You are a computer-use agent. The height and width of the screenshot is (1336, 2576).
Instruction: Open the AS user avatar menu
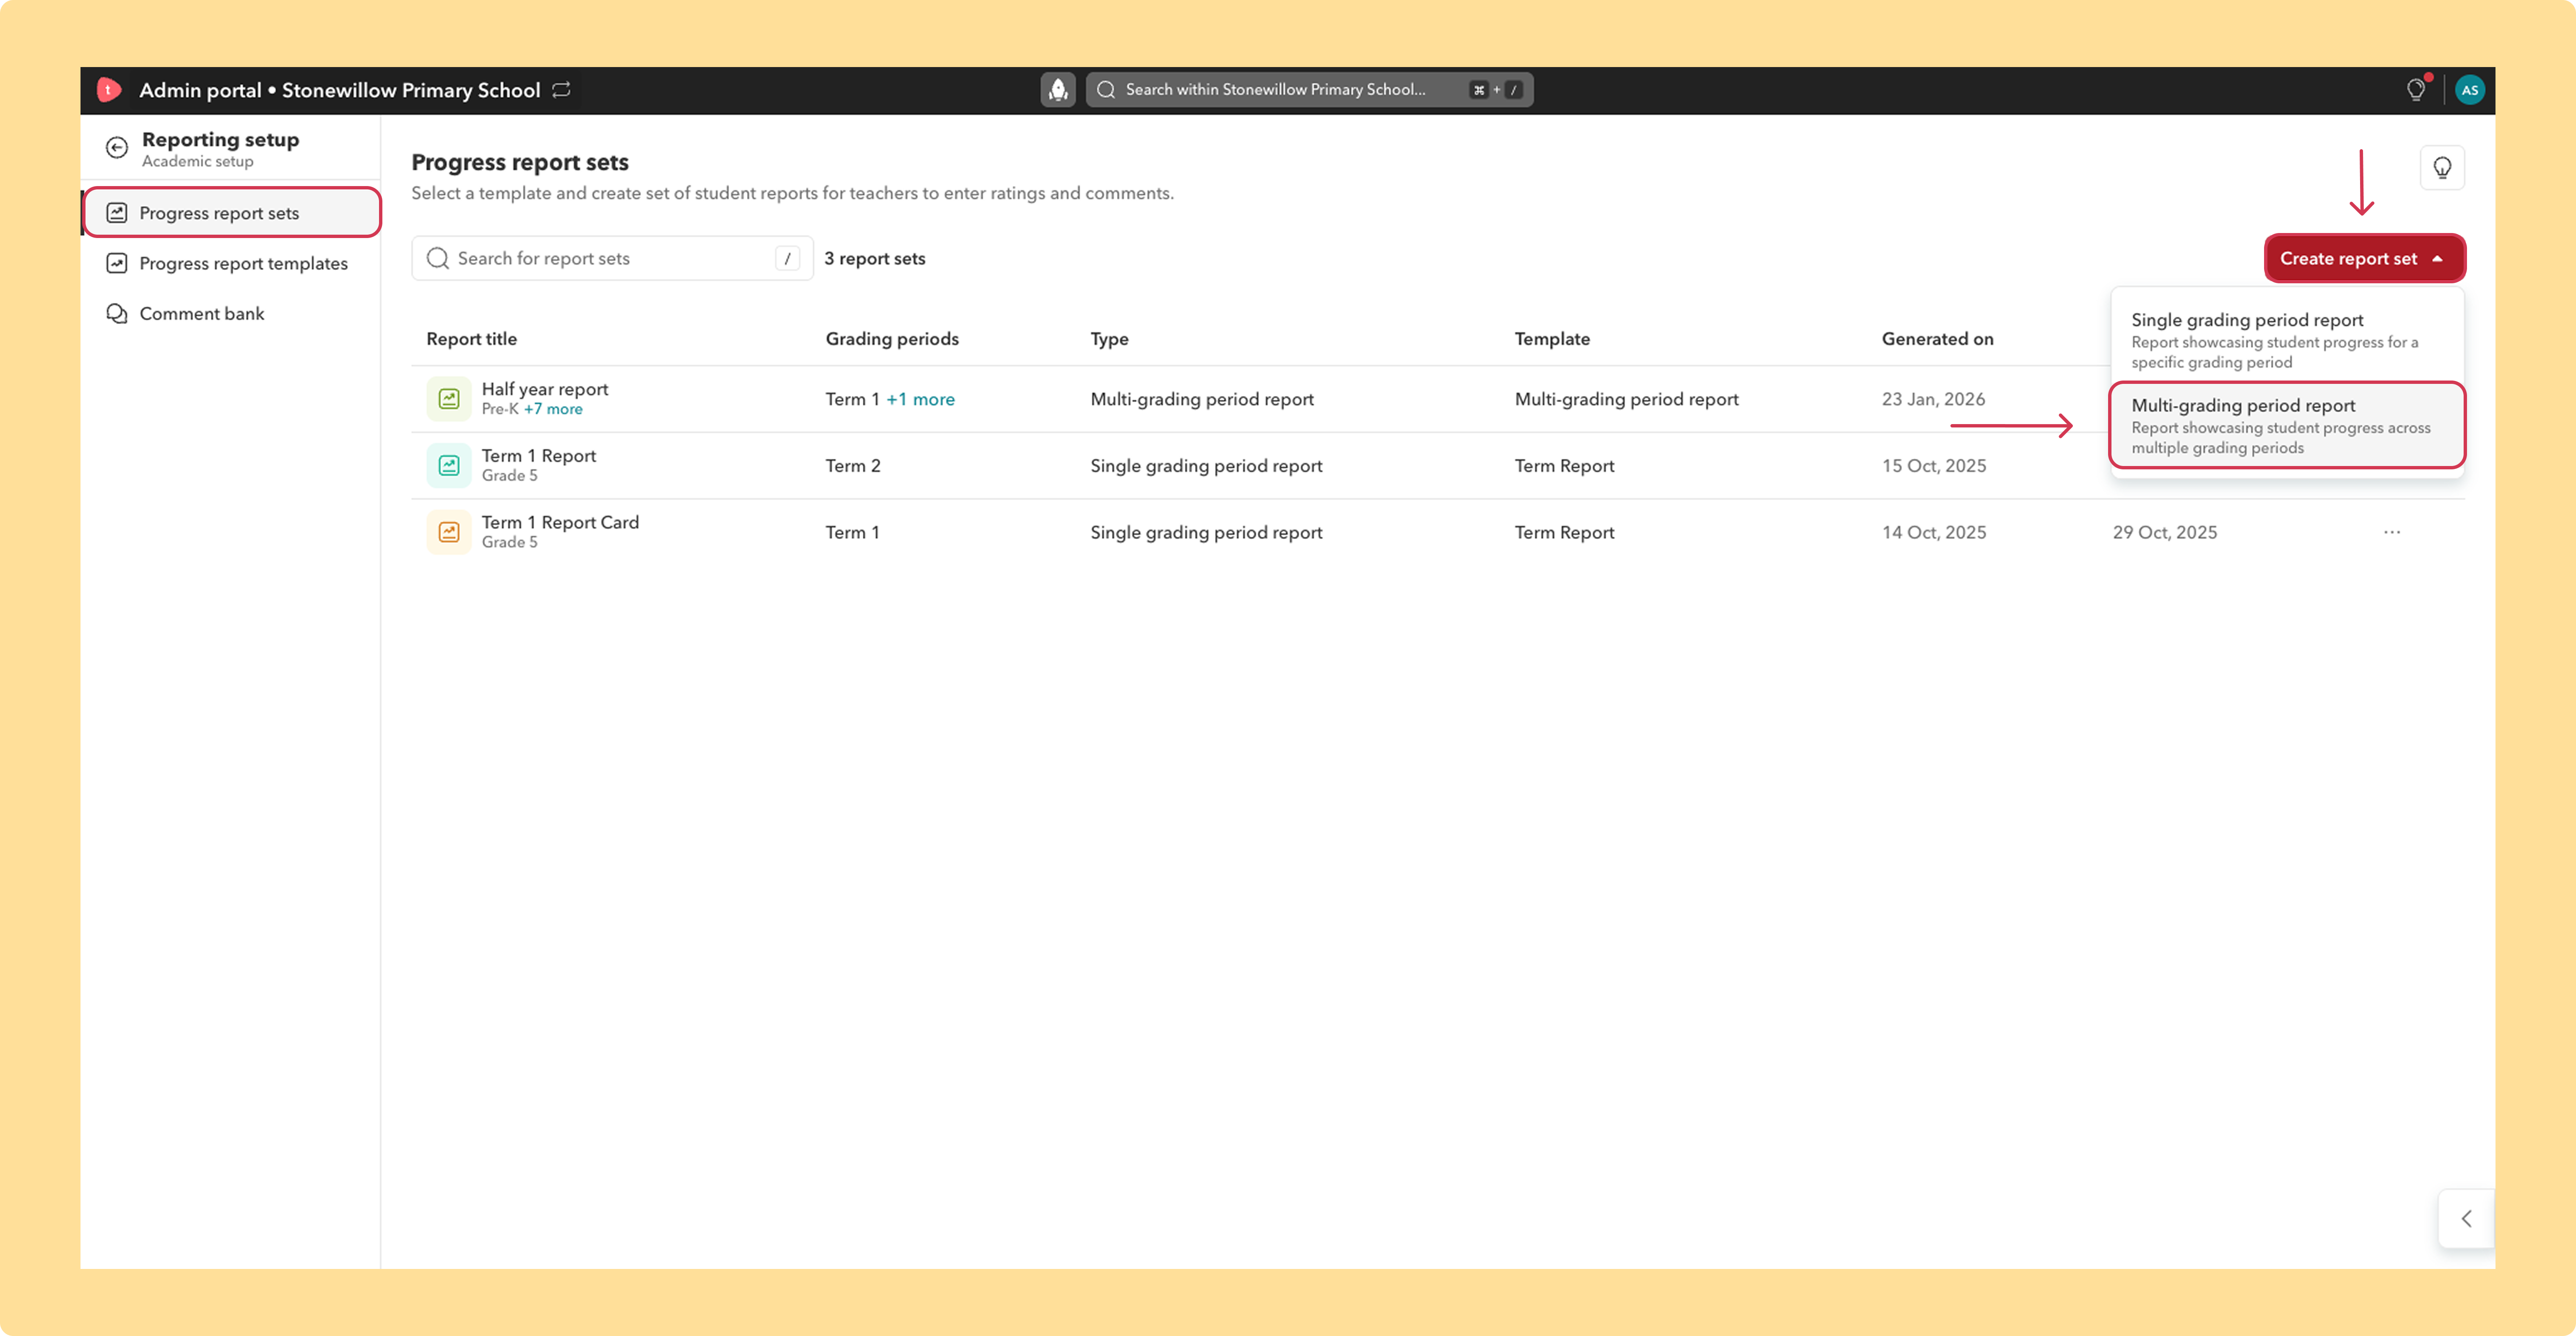2469,90
